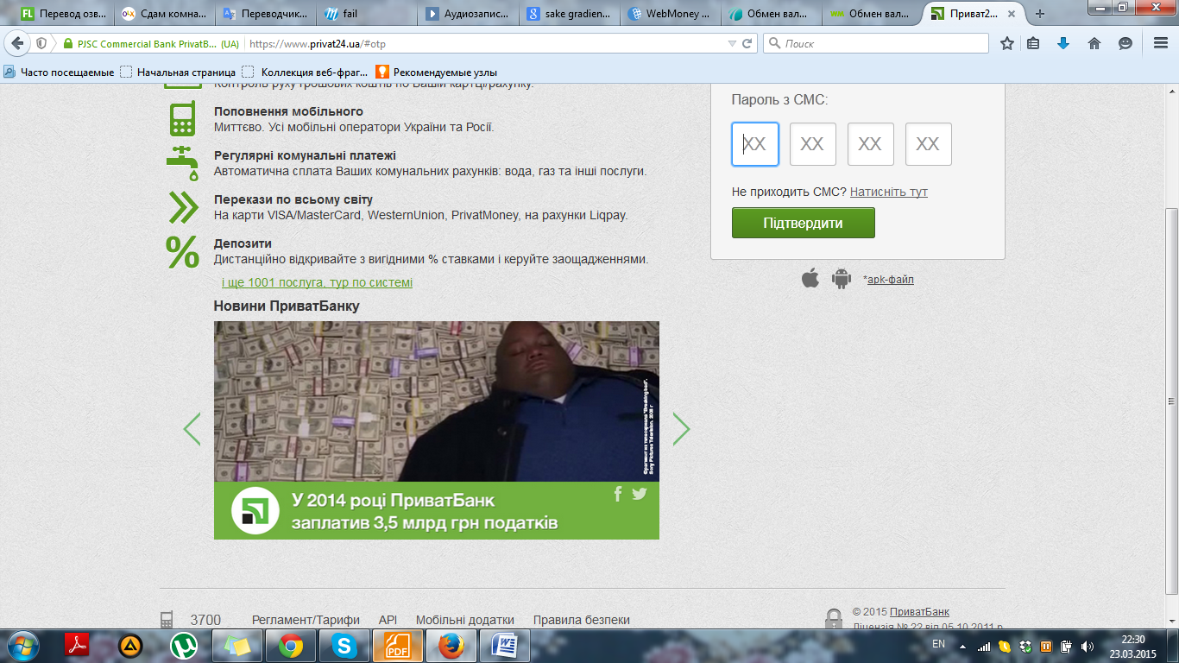
Task: Reload the Privat24 page
Action: click(x=747, y=43)
